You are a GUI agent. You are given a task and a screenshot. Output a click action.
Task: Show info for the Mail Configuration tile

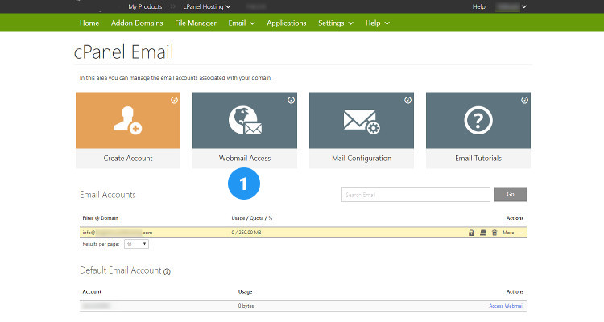pos(408,100)
